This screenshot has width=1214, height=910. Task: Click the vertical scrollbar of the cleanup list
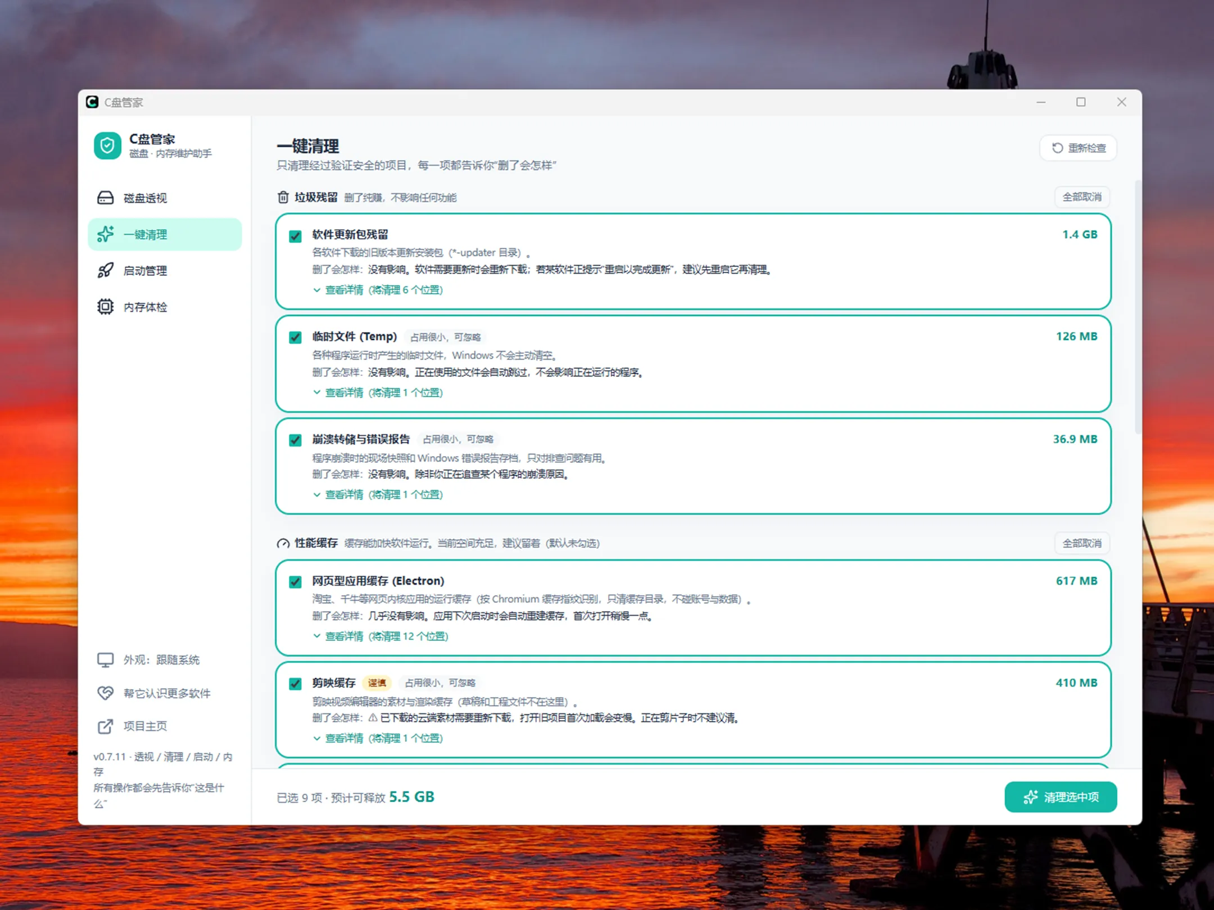[x=1138, y=307]
